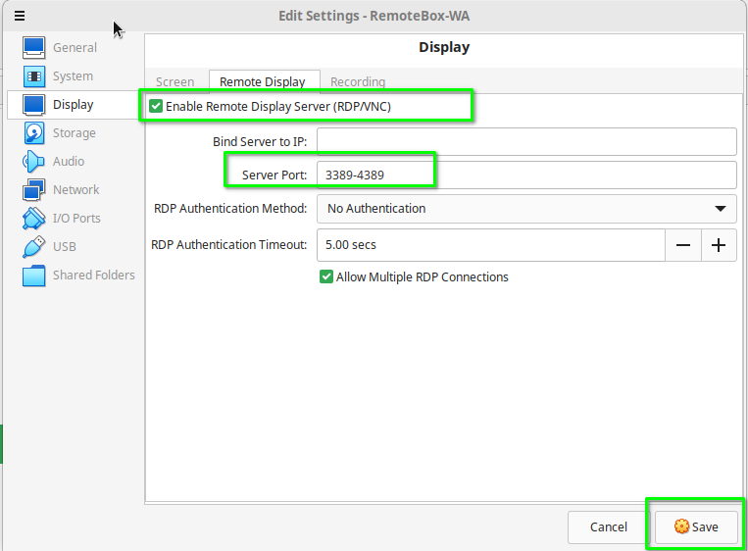This screenshot has width=748, height=551.
Task: Decrease RDP Authentication Timeout with minus button
Action: [683, 244]
